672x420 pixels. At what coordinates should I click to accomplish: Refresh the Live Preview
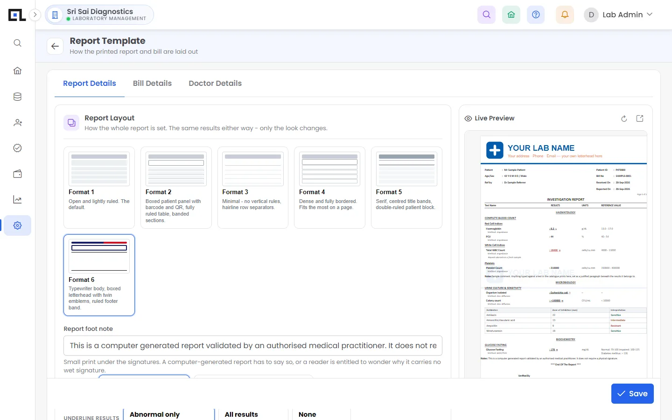point(624,119)
